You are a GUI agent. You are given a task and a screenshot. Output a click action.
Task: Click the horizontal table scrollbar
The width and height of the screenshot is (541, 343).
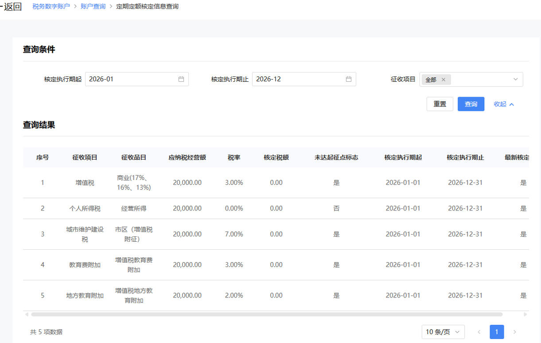267,314
